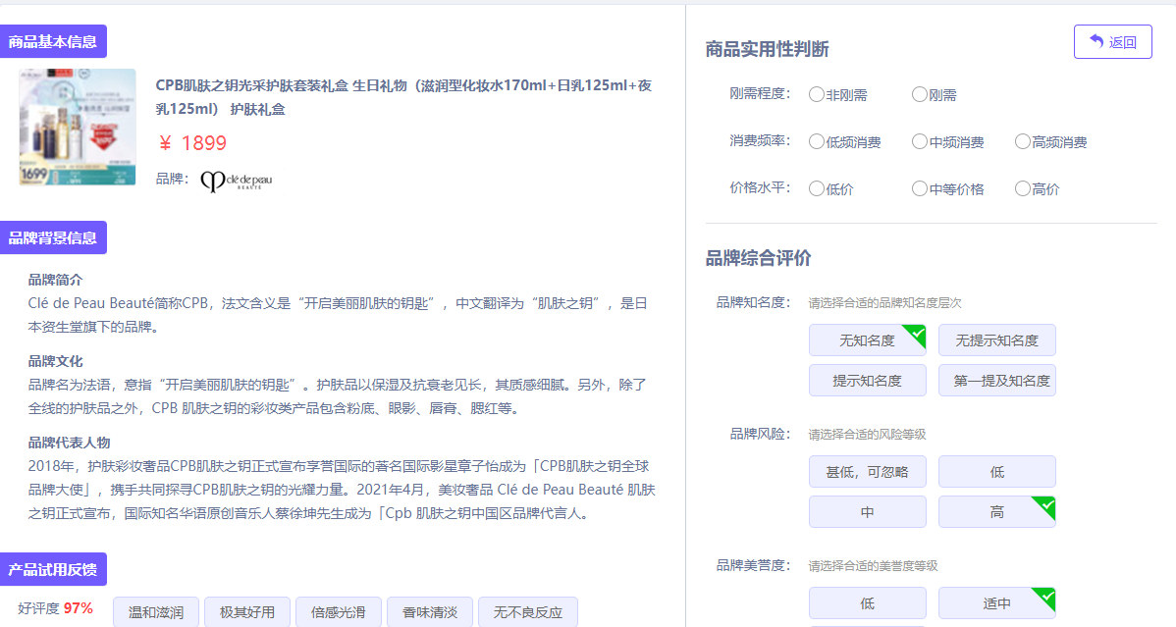
Task: Click the 产品试用反馈 section header
Action: 52,569
